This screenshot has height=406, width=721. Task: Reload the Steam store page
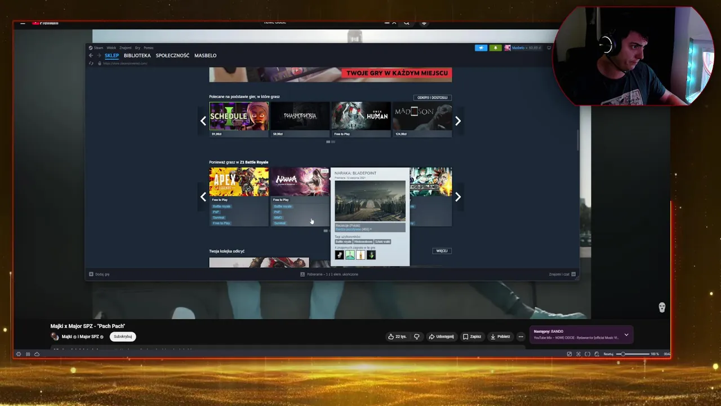(91, 63)
